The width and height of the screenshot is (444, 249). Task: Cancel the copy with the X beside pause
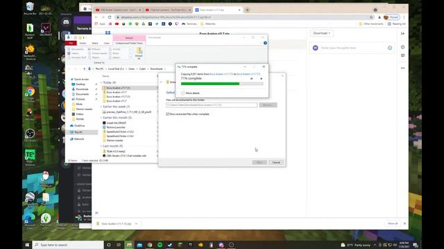(x=261, y=79)
